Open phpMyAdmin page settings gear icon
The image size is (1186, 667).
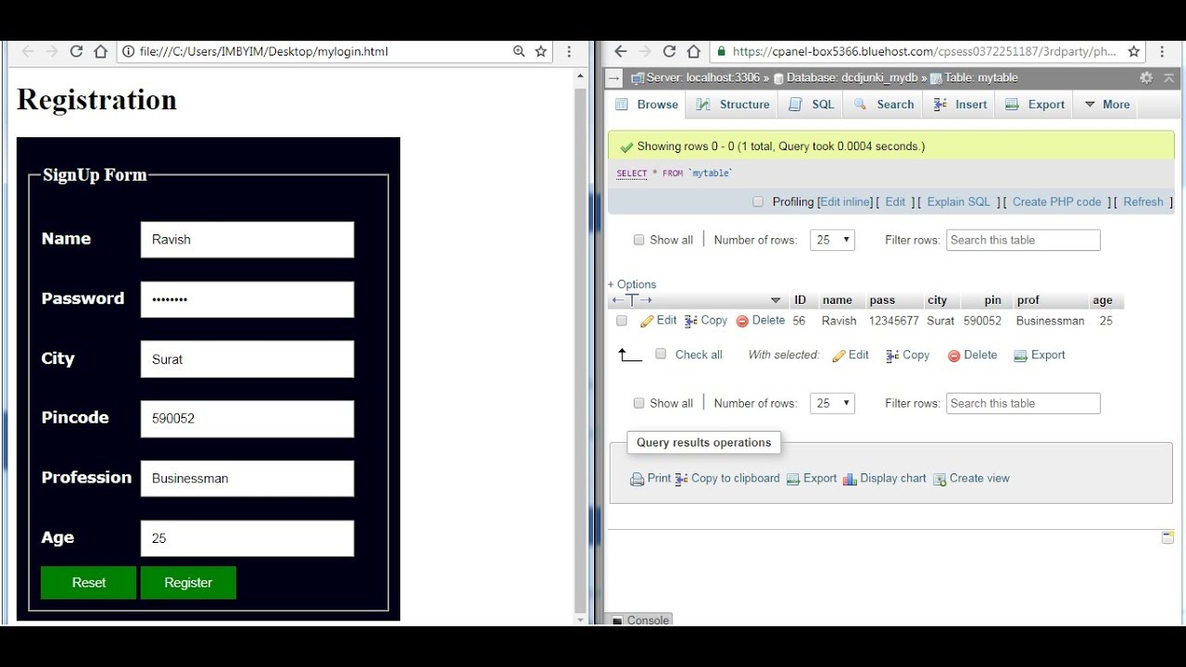[1146, 78]
